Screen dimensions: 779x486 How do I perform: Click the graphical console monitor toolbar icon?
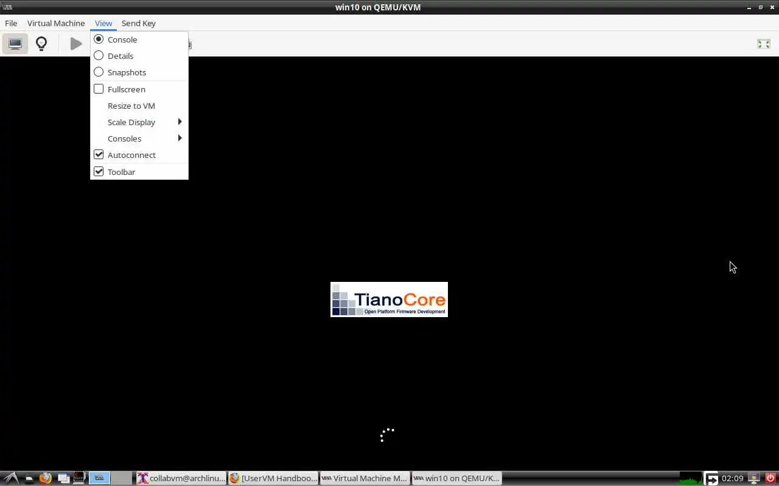[15, 44]
